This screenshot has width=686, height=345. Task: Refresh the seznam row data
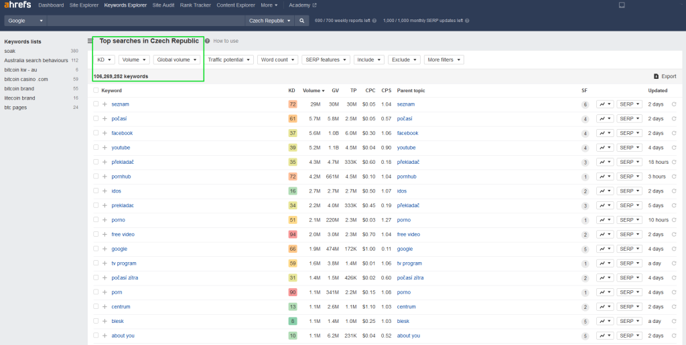click(674, 104)
